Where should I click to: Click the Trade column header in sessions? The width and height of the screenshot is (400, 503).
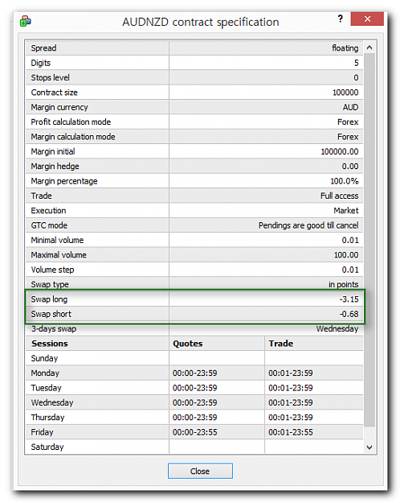281,343
